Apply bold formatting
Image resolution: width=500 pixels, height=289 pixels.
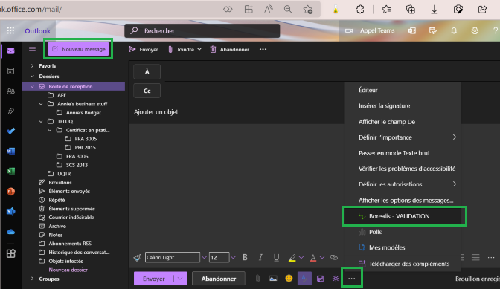tap(245, 257)
